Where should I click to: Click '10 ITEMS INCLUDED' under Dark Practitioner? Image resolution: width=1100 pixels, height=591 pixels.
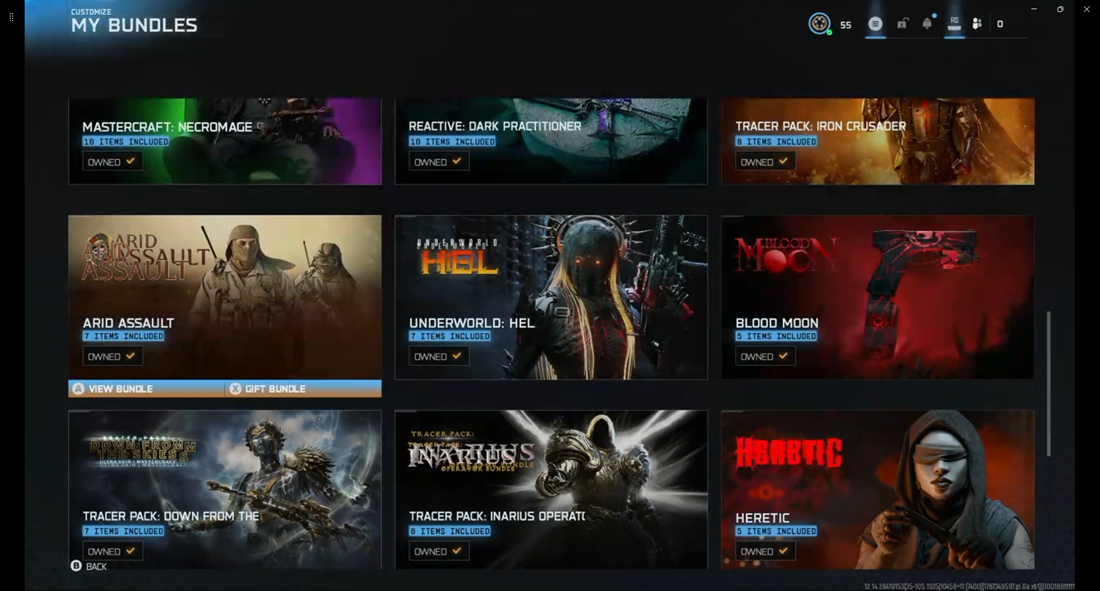[x=452, y=141]
